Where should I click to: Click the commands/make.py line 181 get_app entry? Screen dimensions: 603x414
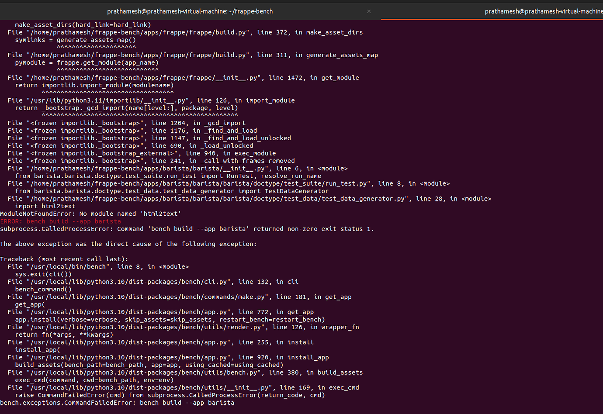click(180, 297)
